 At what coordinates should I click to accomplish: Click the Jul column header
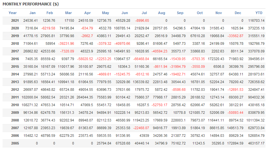(144, 13)
